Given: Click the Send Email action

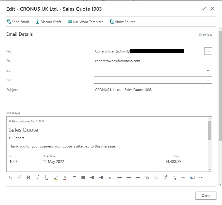Looking at the screenshot, I should (x=18, y=22).
